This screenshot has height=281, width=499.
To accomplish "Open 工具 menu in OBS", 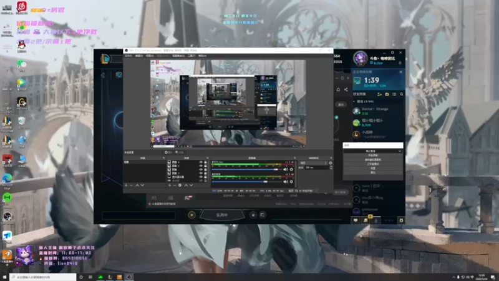I will point(191,56).
